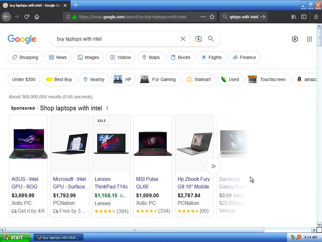This screenshot has width=322, height=242.
Task: Open the Google apps grid
Action: pos(309,39)
